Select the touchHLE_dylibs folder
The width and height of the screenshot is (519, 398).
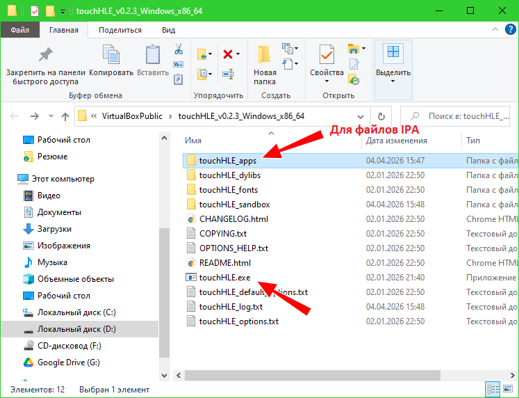click(230, 175)
